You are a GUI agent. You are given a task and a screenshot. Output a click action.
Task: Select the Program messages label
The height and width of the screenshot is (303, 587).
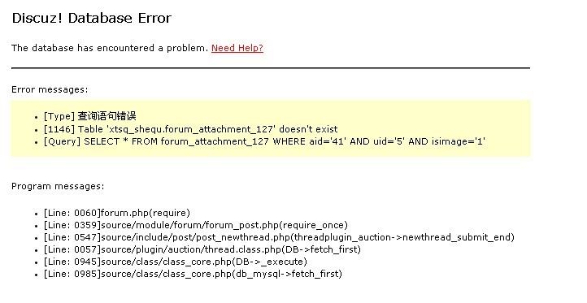point(58,186)
